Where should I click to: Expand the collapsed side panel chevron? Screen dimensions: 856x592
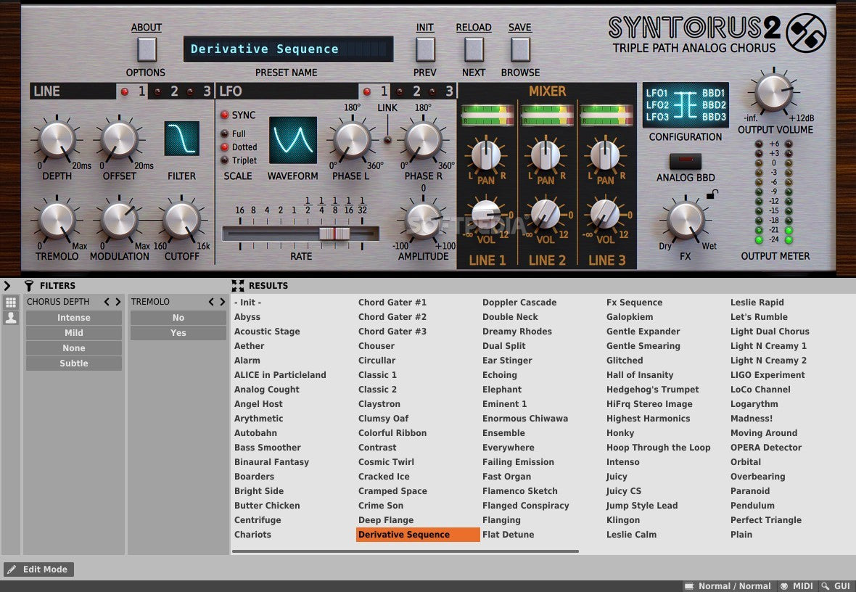7,286
